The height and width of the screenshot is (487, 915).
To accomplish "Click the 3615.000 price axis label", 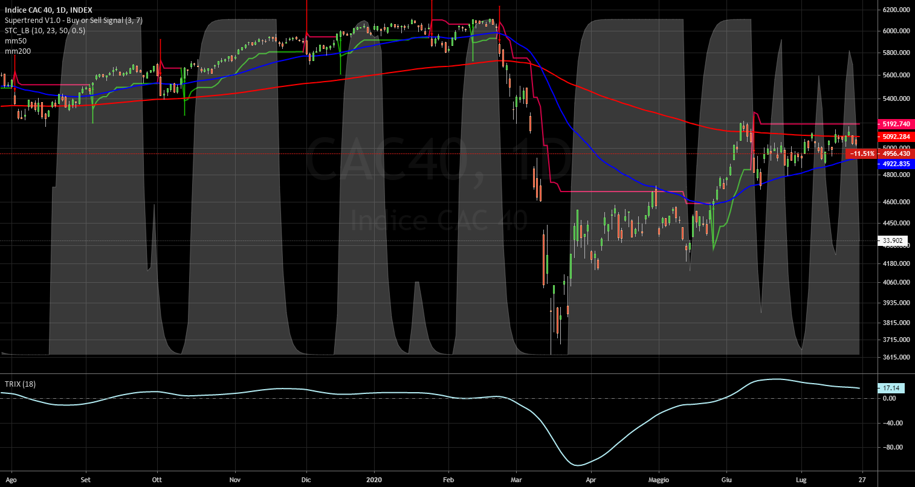I will point(896,357).
